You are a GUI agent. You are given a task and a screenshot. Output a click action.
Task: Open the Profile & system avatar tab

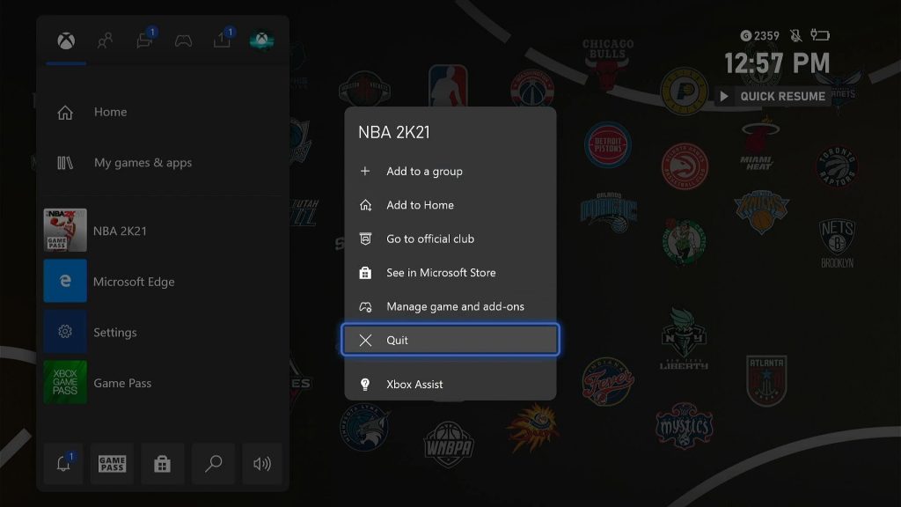click(x=262, y=40)
